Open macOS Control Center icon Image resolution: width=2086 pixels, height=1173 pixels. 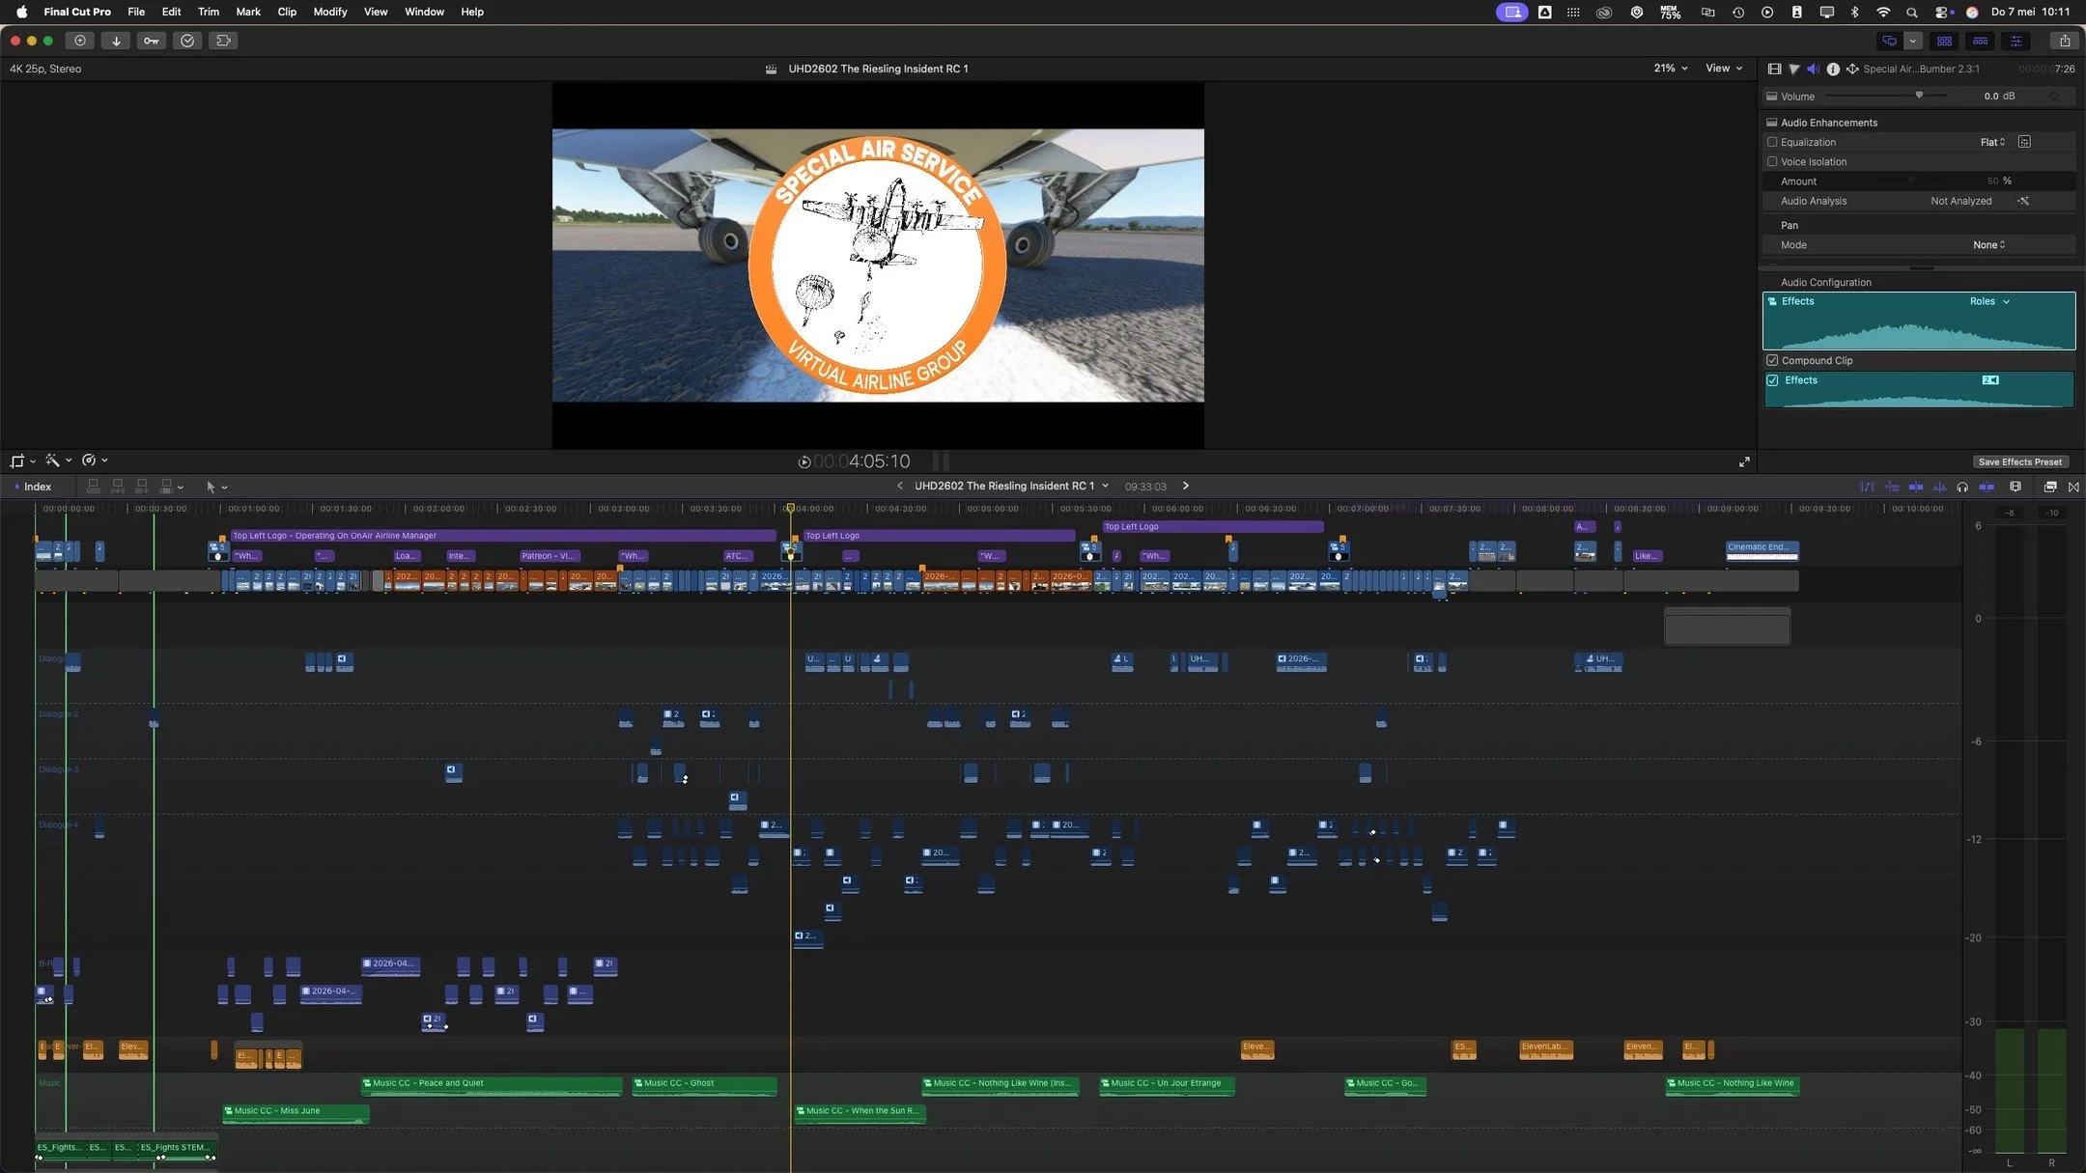[1940, 12]
